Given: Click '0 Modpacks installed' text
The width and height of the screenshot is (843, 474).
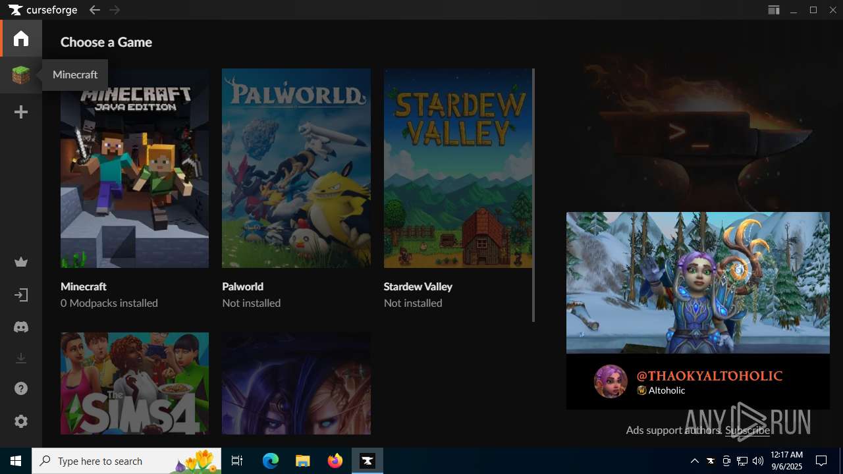Looking at the screenshot, I should 109,303.
